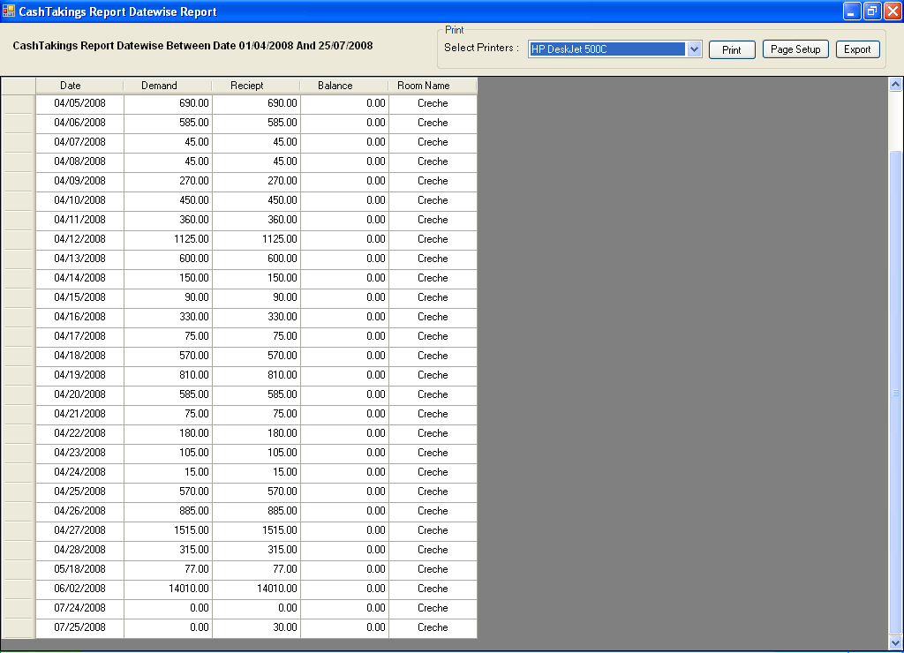Screen dimensions: 904x653
Task: Open the Select Printers dropdown arrow
Action: [x=694, y=49]
